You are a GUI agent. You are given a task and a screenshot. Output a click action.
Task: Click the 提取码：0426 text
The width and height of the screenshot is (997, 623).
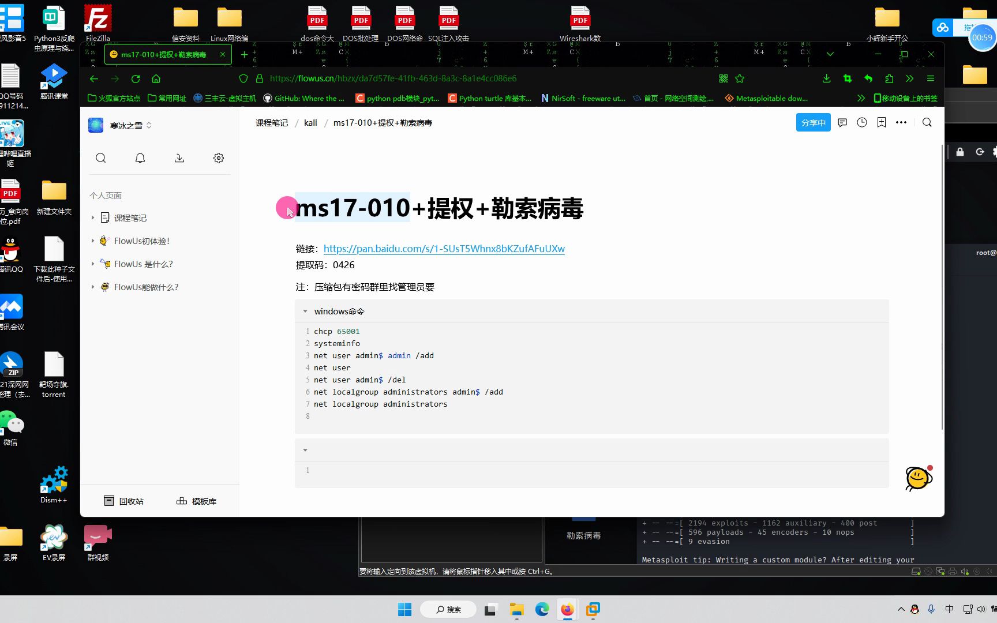[x=325, y=265]
